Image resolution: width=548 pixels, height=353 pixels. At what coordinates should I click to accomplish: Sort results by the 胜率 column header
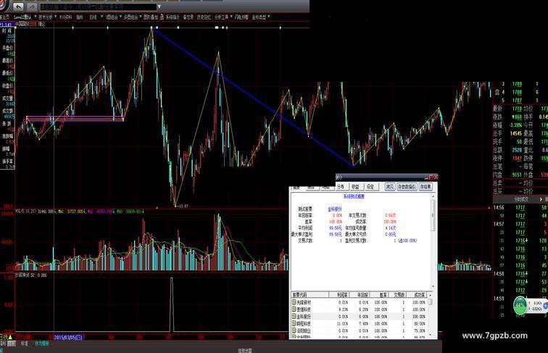tap(379, 295)
